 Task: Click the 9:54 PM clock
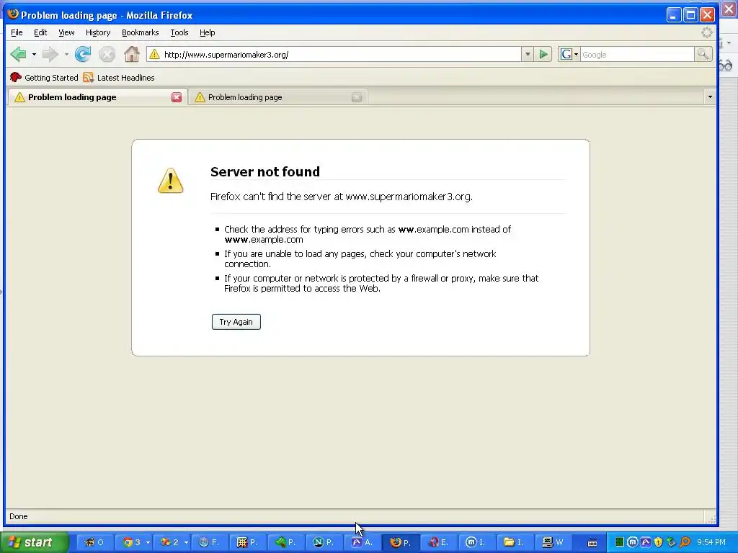click(x=711, y=543)
